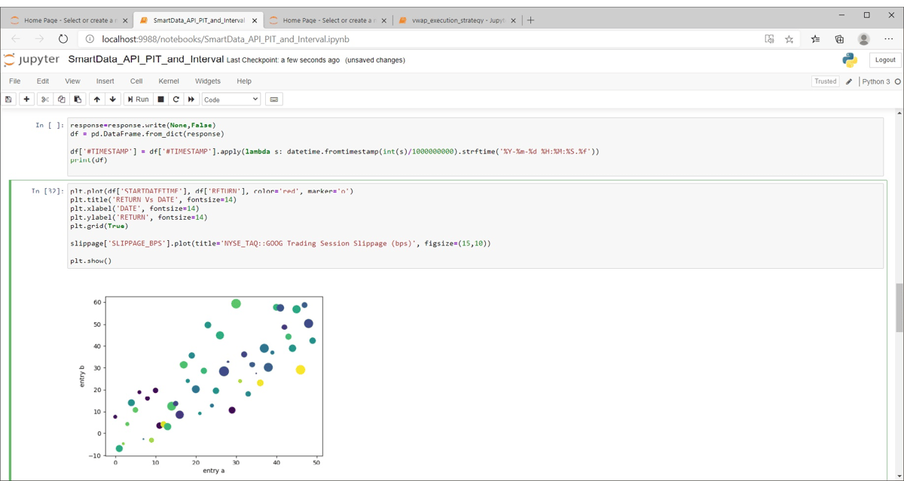Screen dimensions: 904x481
Task: Open the Cell menu
Action: click(136, 81)
